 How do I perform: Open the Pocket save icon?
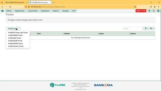(x=151, y=7)
